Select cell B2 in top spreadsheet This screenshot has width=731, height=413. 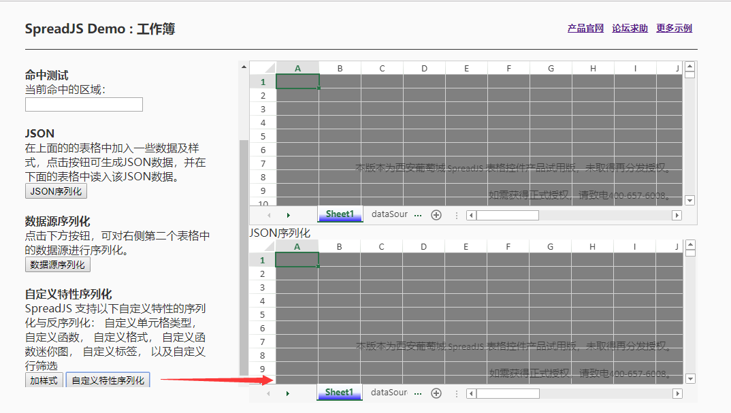click(340, 95)
